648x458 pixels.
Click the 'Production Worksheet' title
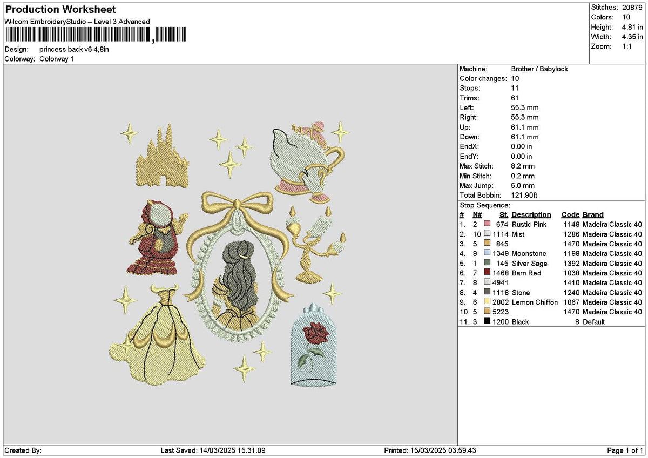click(x=60, y=10)
